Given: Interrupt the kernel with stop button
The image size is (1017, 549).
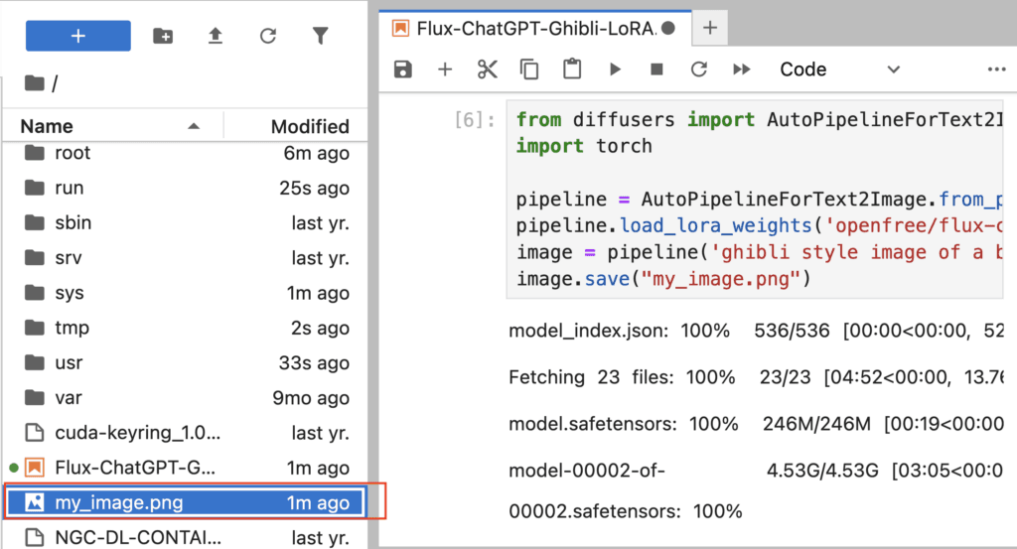Looking at the screenshot, I should tap(656, 69).
